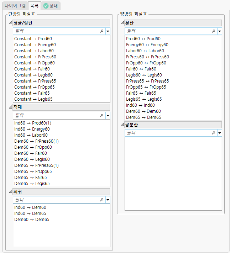
Task: Click search magnifier icon in 공분산 filter
Action: coord(214,133)
